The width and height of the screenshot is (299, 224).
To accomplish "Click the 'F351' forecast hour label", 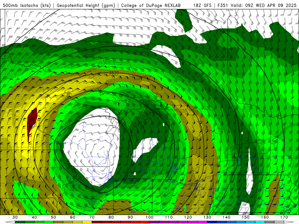I will click(223, 6).
